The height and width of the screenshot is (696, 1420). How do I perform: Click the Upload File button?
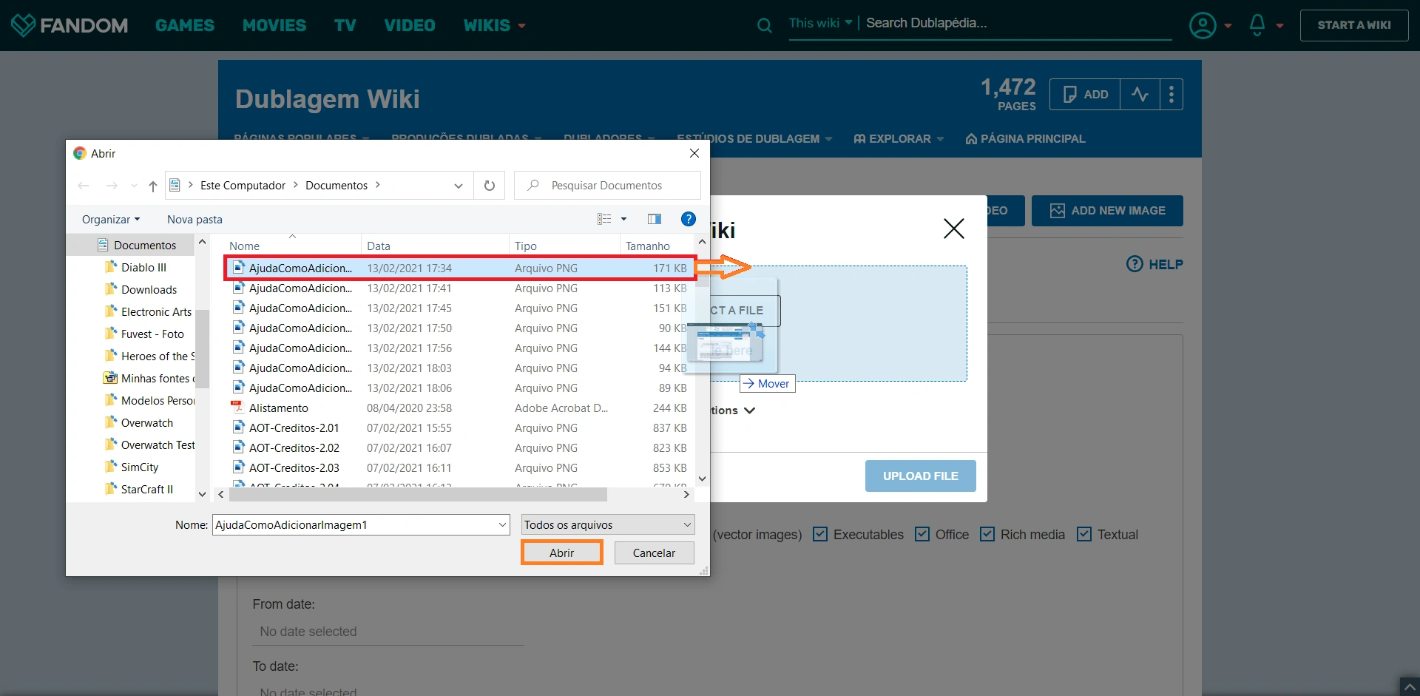point(921,476)
